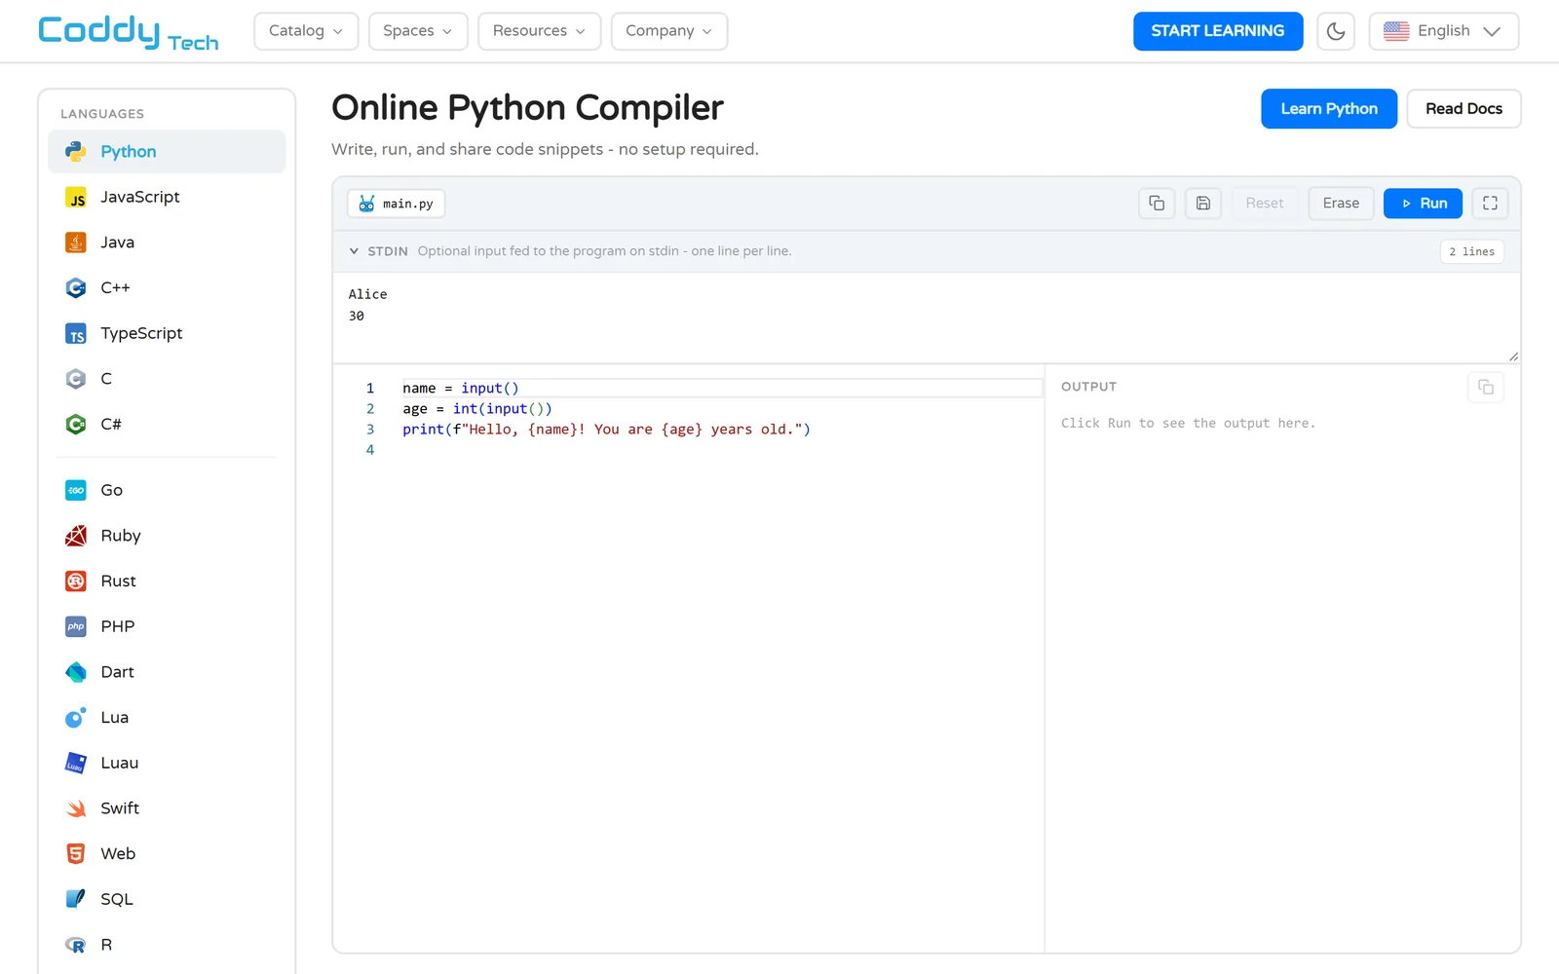Switch to Swift via its icon
Viewport: 1559px width, 974px height.
coord(76,808)
